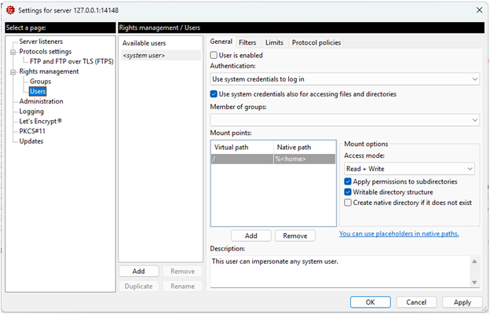Toggle 'Use system credentials also for accessing files'

pyautogui.click(x=215, y=94)
